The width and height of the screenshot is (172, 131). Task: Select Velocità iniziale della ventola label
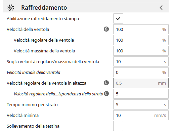pyautogui.click(x=34, y=73)
